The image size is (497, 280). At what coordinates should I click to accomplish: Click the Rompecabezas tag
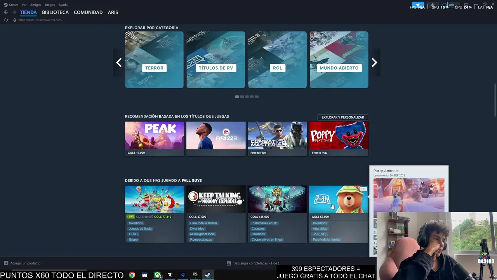point(201,240)
